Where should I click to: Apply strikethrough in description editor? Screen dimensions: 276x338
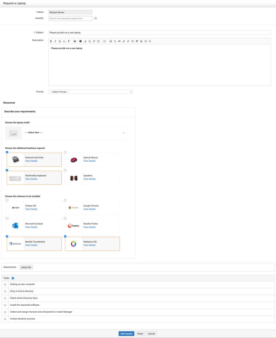tap(64, 41)
